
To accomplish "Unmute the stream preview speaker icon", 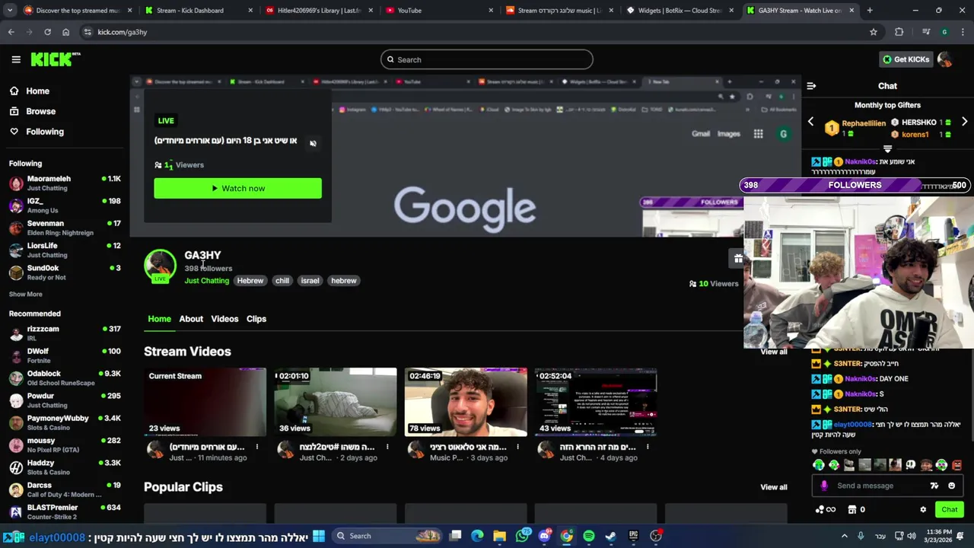I will (x=313, y=143).
